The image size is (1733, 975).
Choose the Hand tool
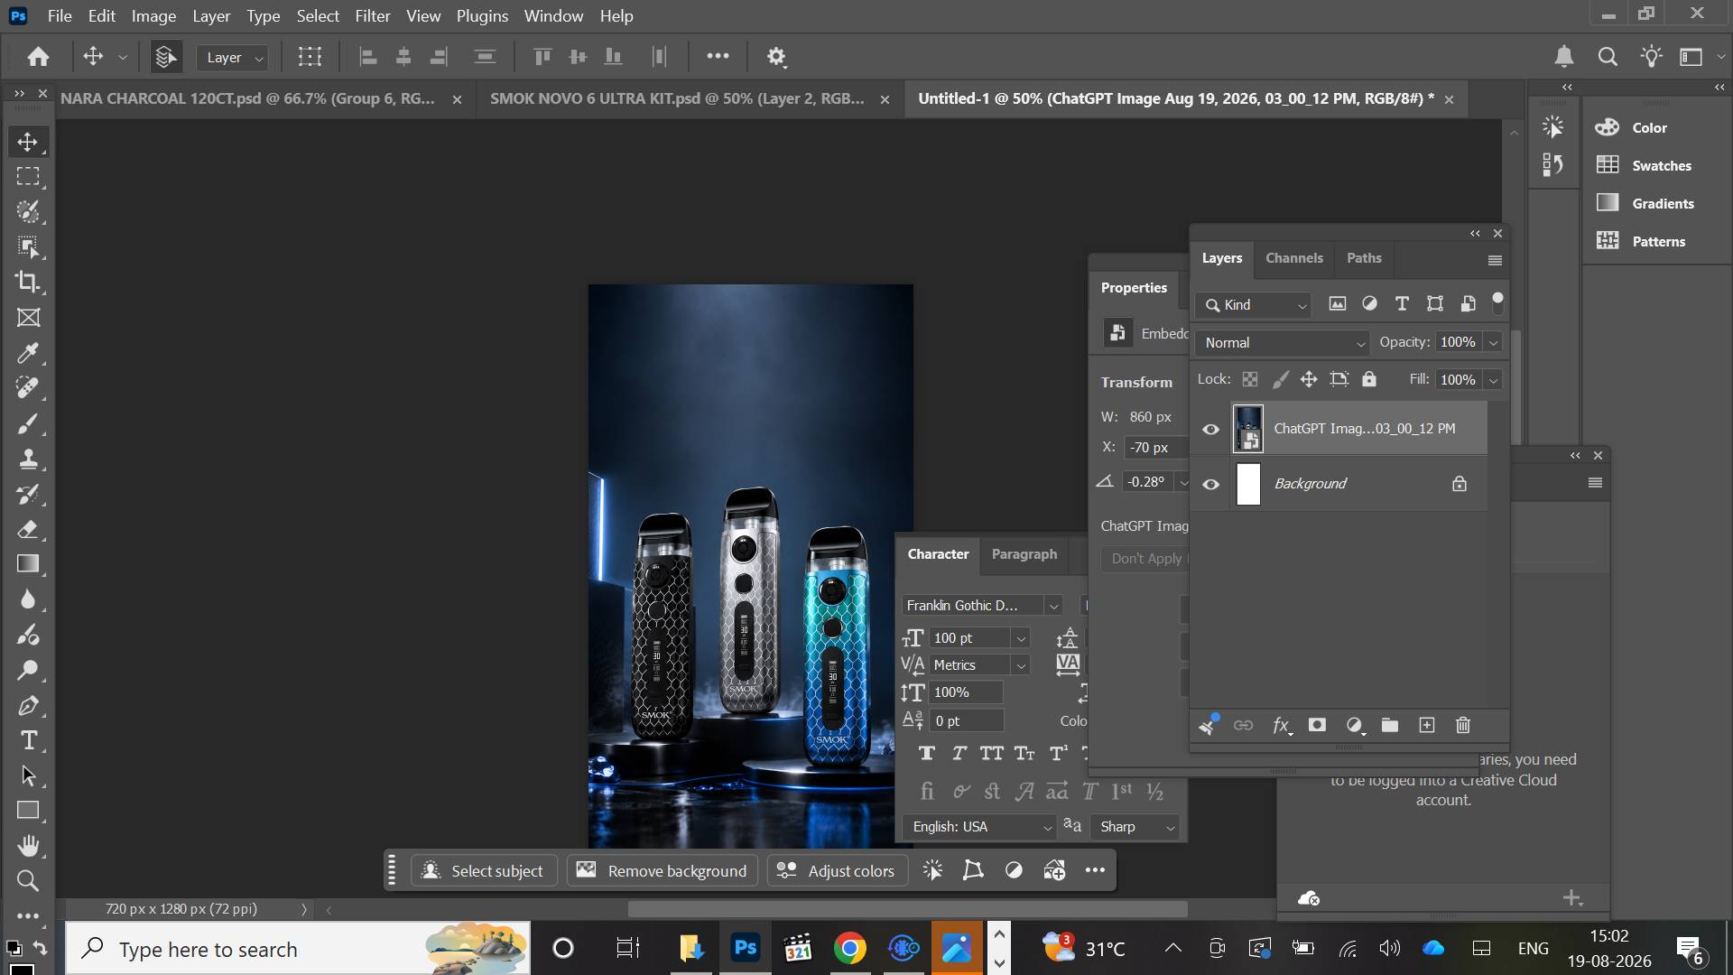[28, 846]
